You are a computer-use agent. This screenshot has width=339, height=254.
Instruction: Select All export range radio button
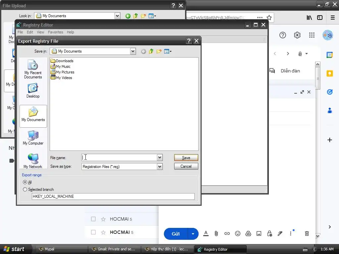coord(25,182)
